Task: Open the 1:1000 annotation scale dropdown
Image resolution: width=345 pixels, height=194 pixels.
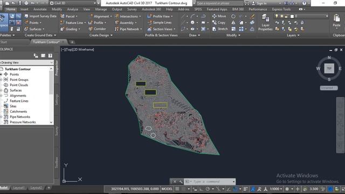Action: 276,189
